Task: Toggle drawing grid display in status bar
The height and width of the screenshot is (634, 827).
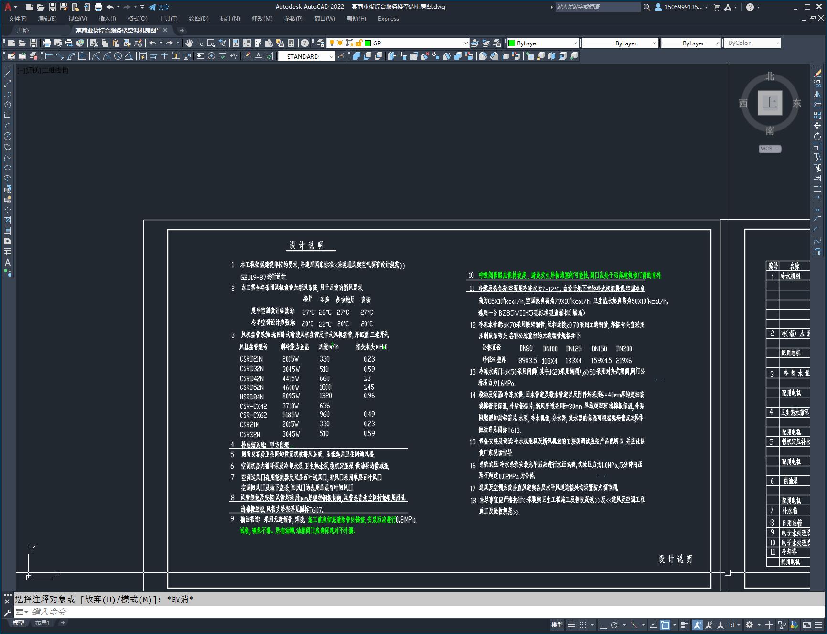Action: click(x=571, y=624)
